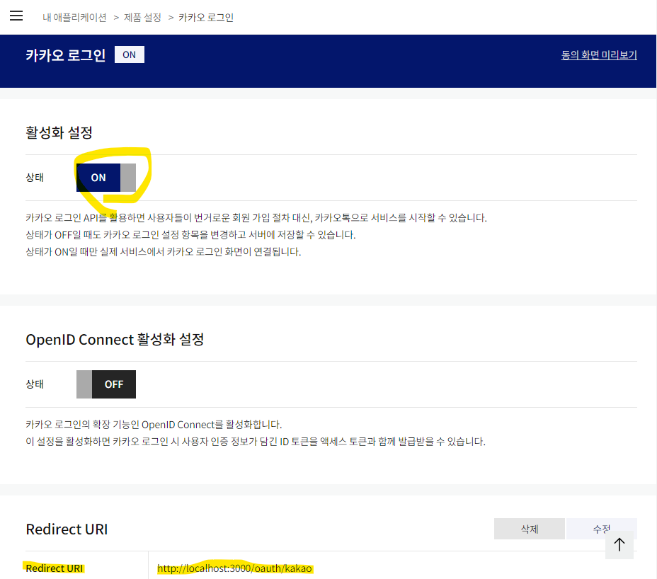
Task: Click the line starting 카카오 로그인 API를 활용하면
Action: pos(256,218)
